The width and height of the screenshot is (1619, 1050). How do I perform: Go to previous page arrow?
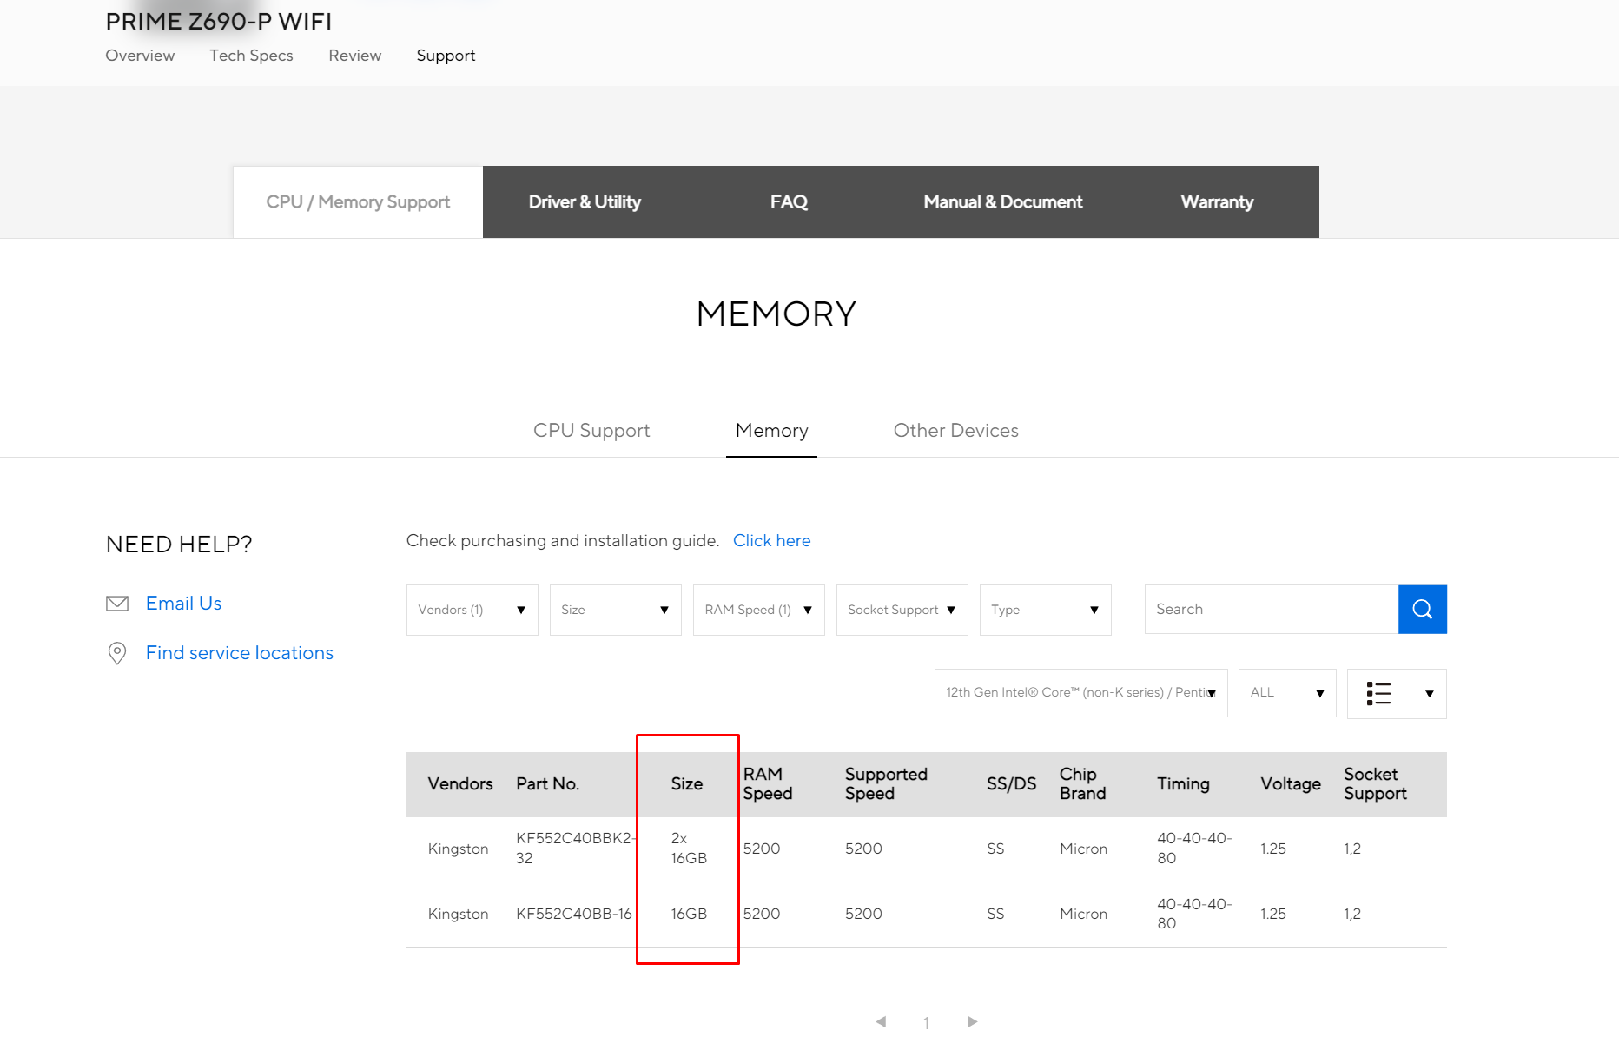click(881, 1021)
